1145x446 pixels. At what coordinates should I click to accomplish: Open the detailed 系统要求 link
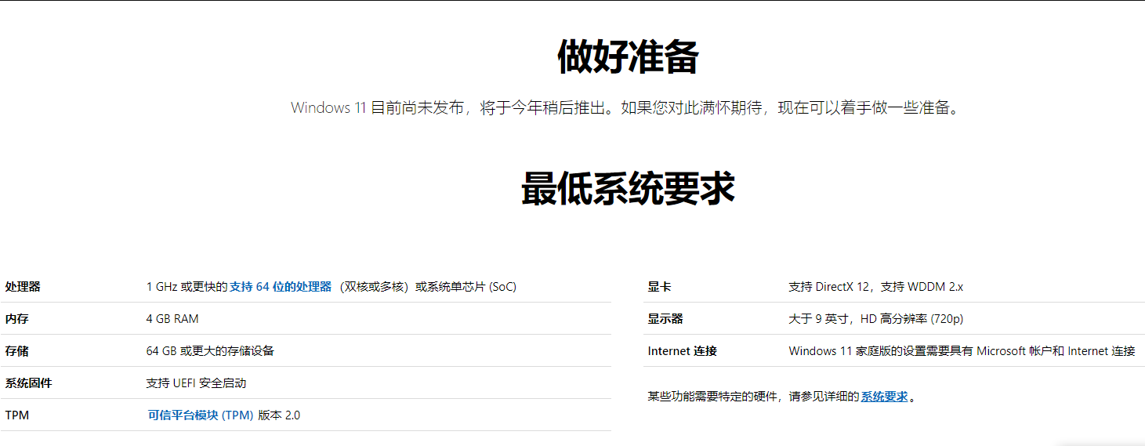coord(884,397)
